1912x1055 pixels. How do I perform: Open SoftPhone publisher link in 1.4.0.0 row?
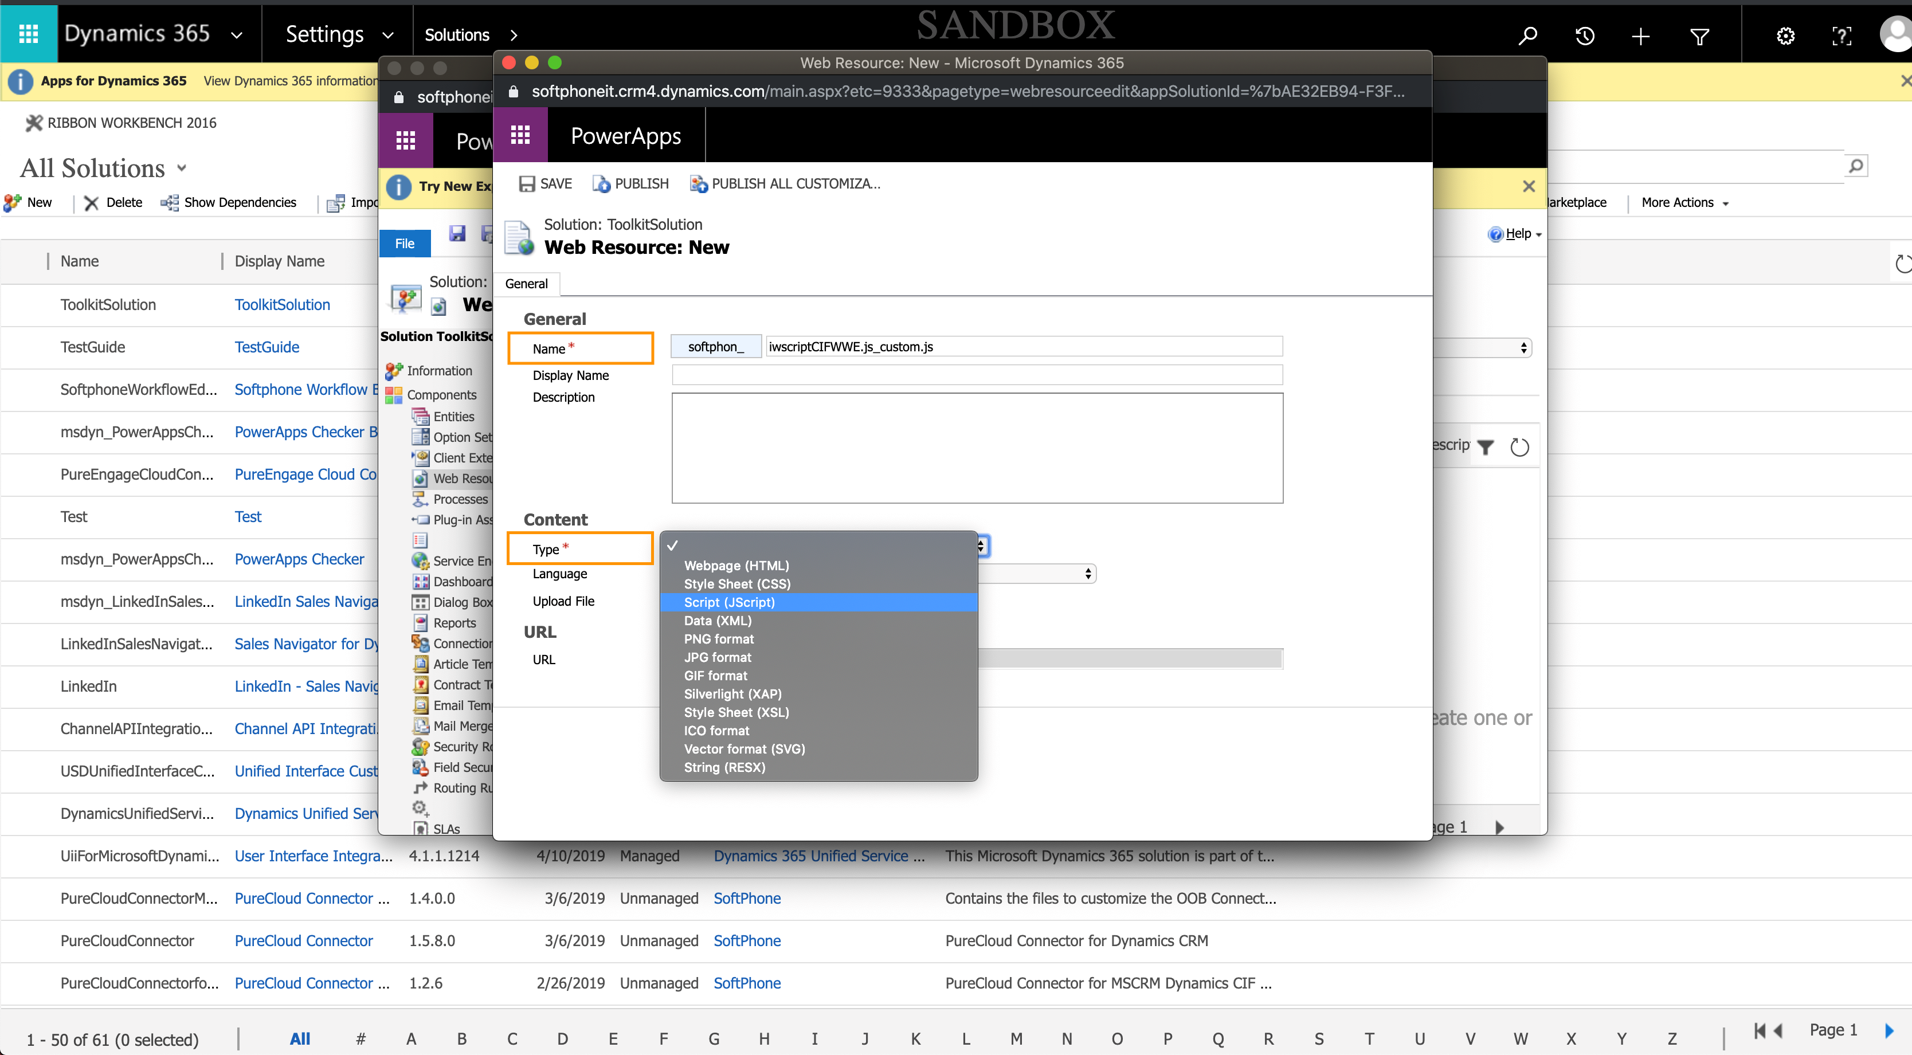(747, 899)
